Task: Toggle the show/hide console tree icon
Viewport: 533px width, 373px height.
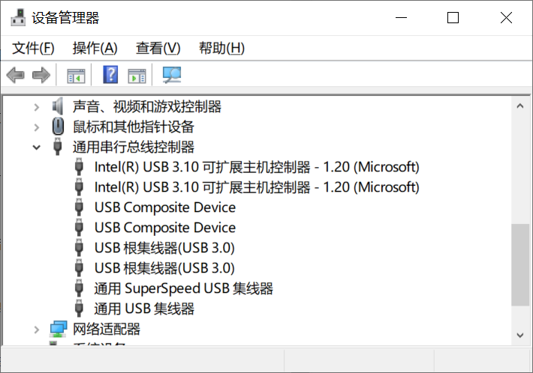Action: [77, 75]
